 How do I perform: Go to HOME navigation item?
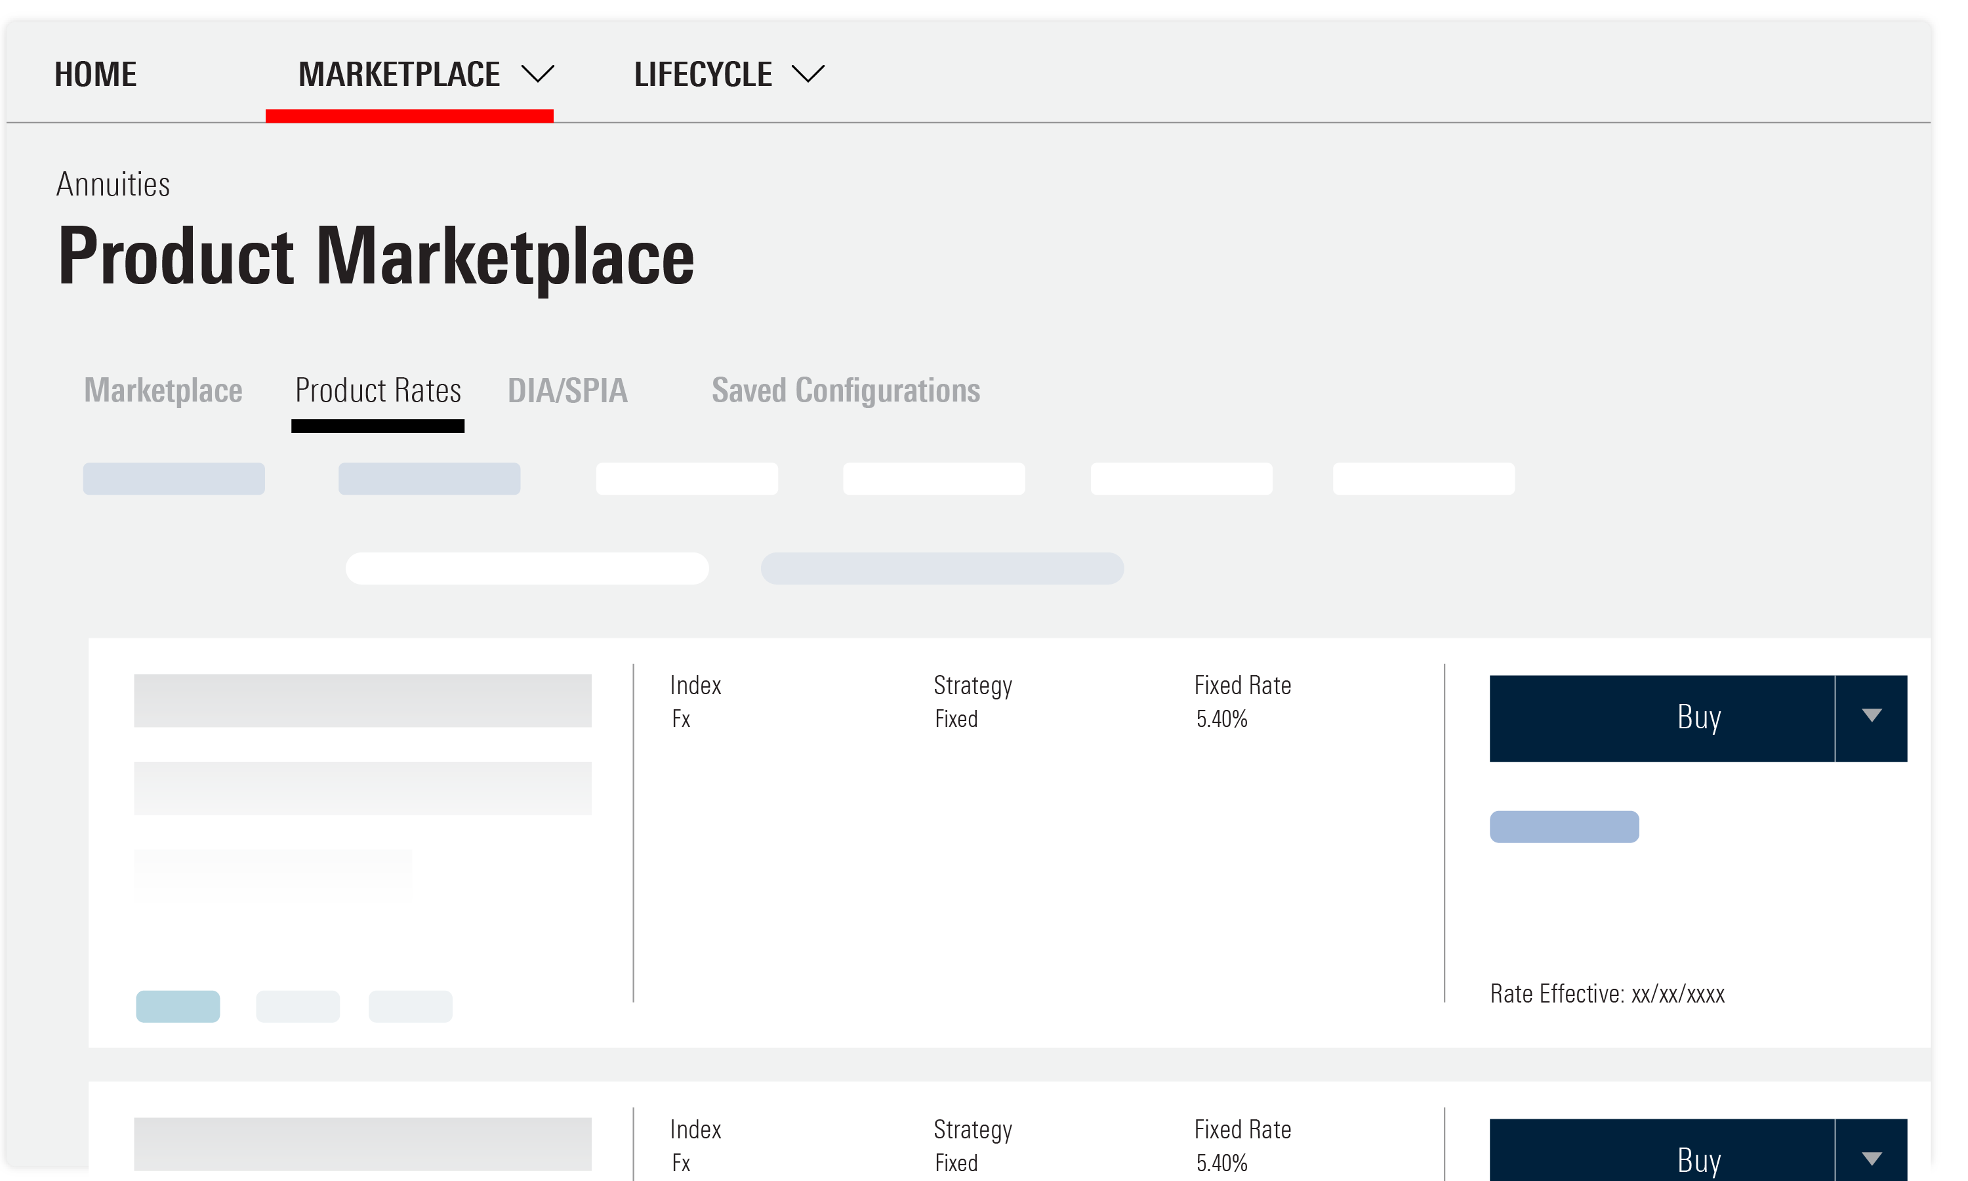[x=96, y=74]
